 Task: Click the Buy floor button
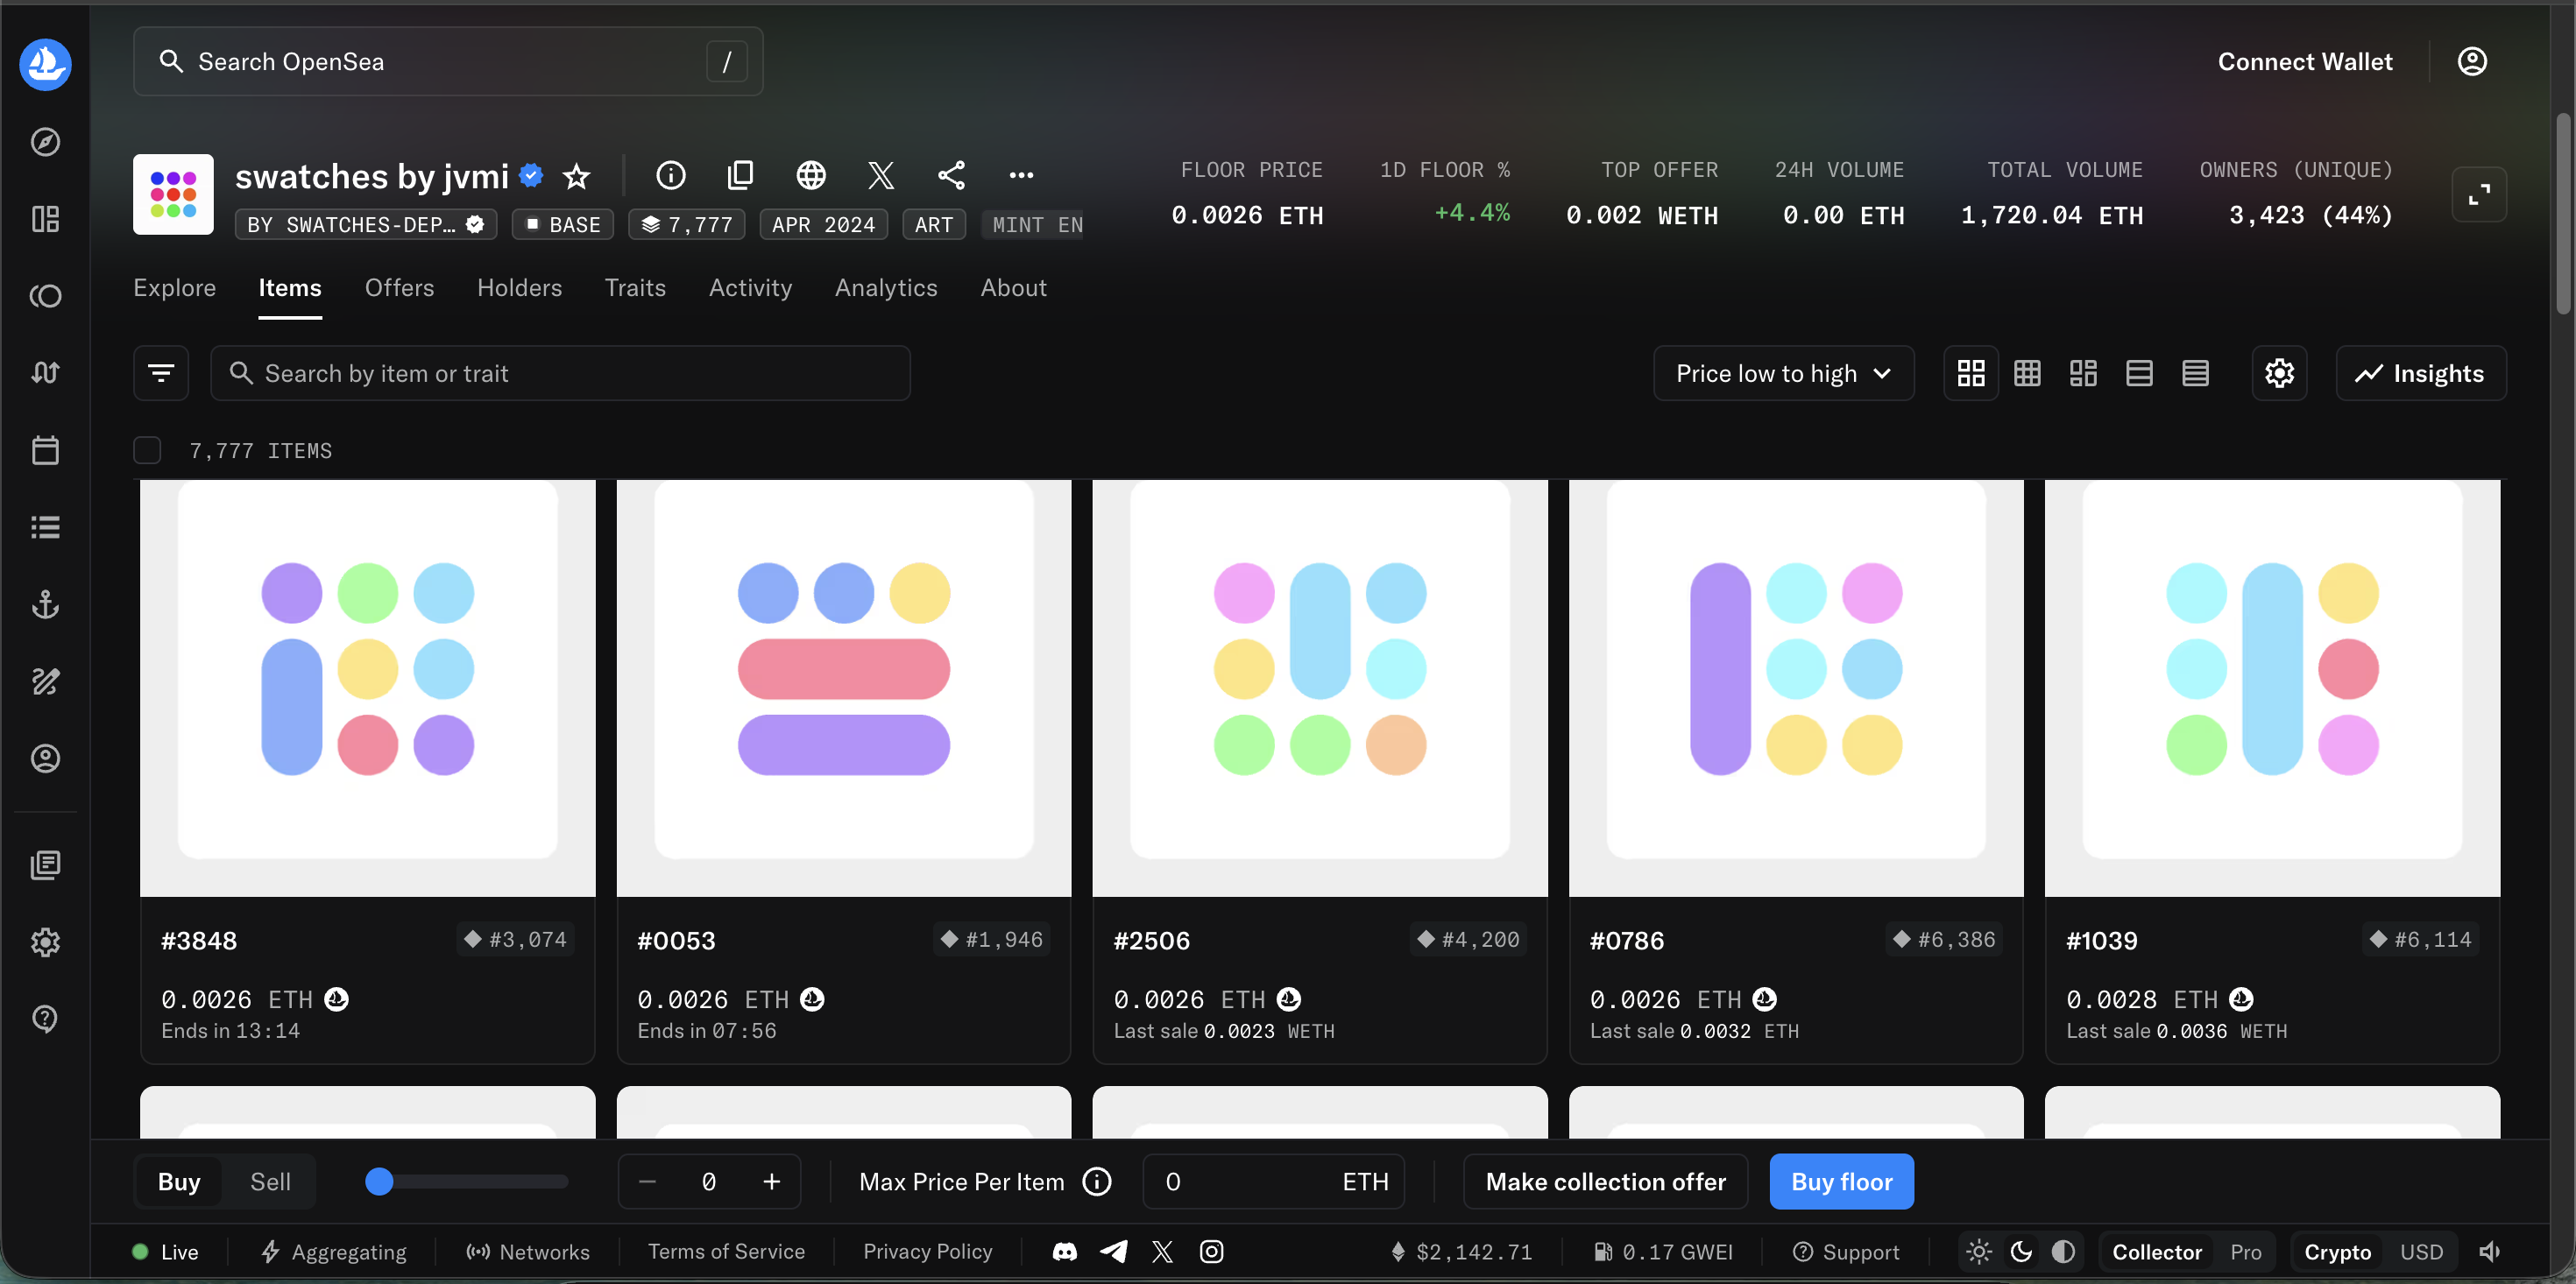pyautogui.click(x=1841, y=1182)
